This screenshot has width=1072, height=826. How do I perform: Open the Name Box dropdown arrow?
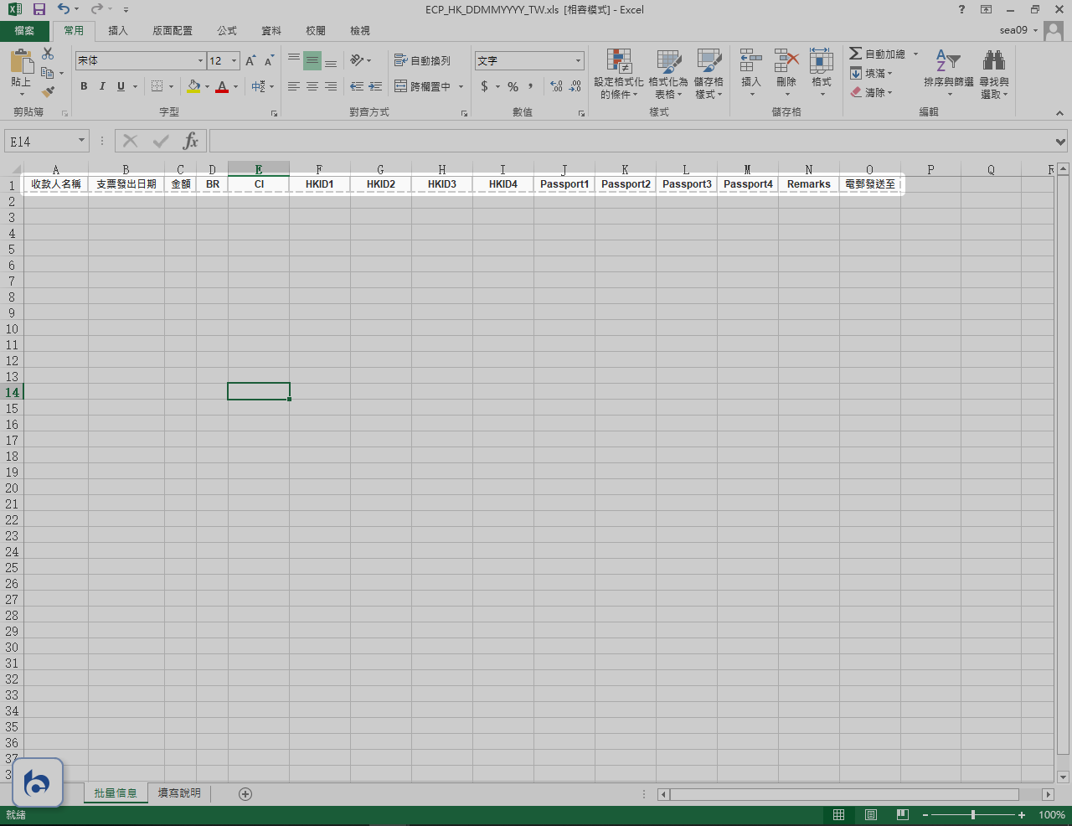81,141
